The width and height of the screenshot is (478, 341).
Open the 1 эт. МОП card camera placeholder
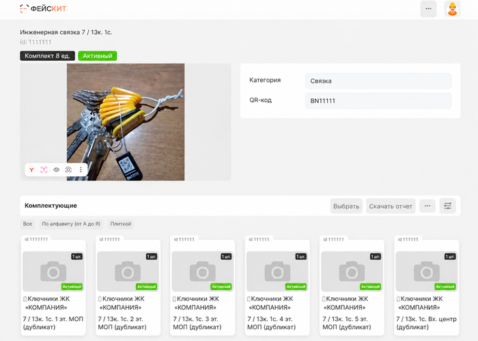pos(53,271)
